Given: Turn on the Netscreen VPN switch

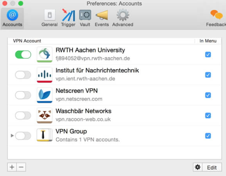Looking at the screenshot, I should (x=23, y=95).
